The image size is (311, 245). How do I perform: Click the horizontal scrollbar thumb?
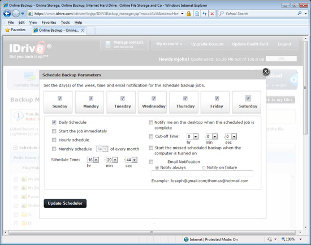(x=152, y=232)
